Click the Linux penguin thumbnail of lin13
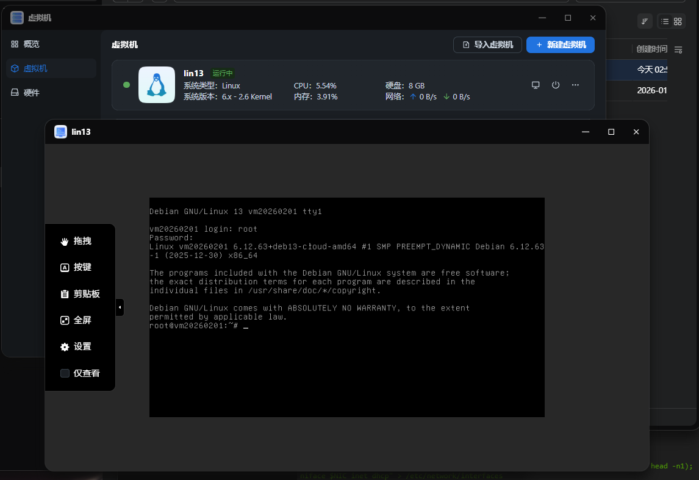This screenshot has width=699, height=480. (157, 85)
